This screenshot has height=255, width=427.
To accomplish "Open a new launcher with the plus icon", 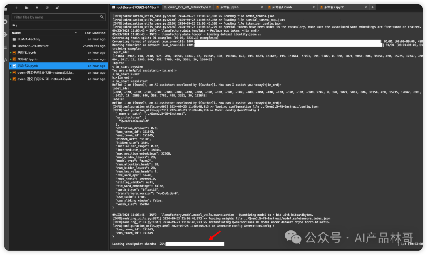I will pos(17,8).
